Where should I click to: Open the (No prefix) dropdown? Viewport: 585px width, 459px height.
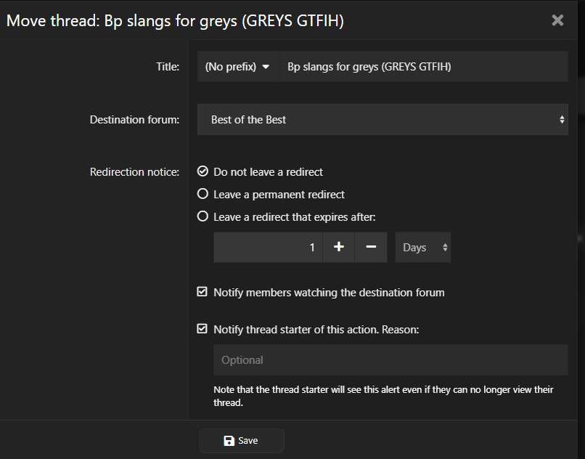(x=237, y=67)
